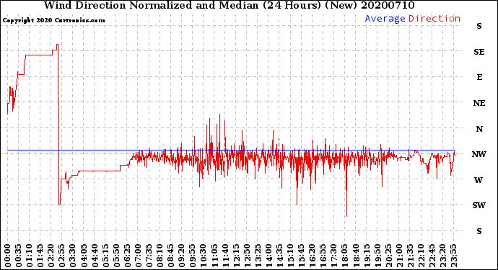Click the 17:30 time label

[x=333, y=256]
